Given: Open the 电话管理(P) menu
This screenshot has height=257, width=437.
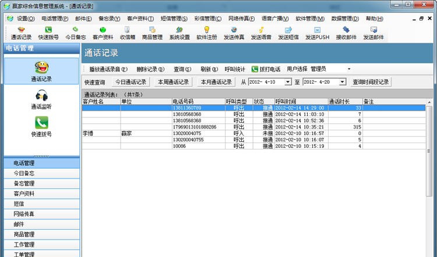Looking at the screenshot, I should [55, 19].
